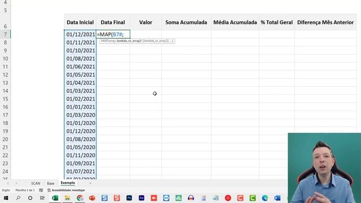Select the cell with date 01/12/2020
Image resolution: width=361 pixels, height=203 pixels.
[x=80, y=131]
